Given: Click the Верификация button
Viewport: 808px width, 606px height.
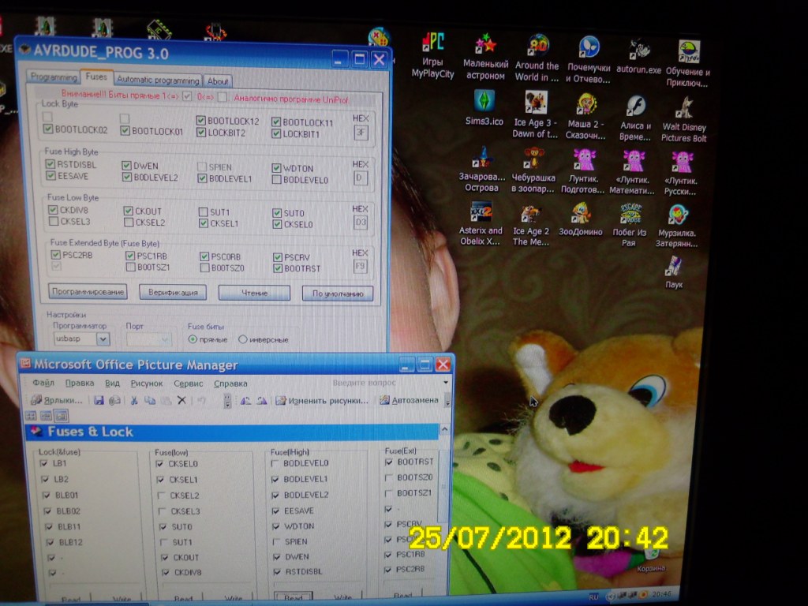Looking at the screenshot, I should click(x=173, y=292).
